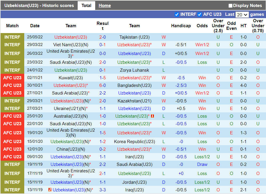Open the Last 20 games dropdown

[242, 15]
